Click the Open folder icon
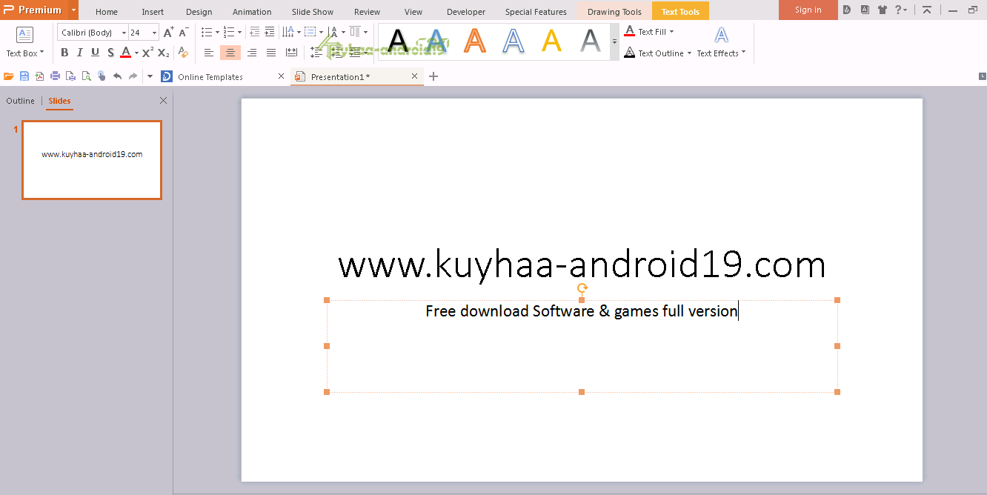The image size is (987, 495). 9,76
